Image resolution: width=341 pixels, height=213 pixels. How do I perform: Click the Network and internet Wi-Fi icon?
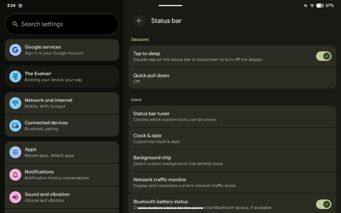coord(15,103)
